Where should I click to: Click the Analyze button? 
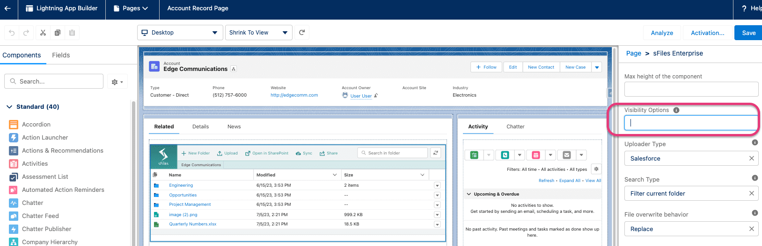662,33
